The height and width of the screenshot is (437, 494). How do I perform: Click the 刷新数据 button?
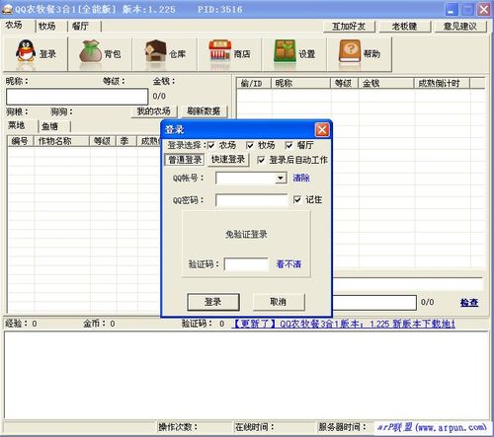204,111
